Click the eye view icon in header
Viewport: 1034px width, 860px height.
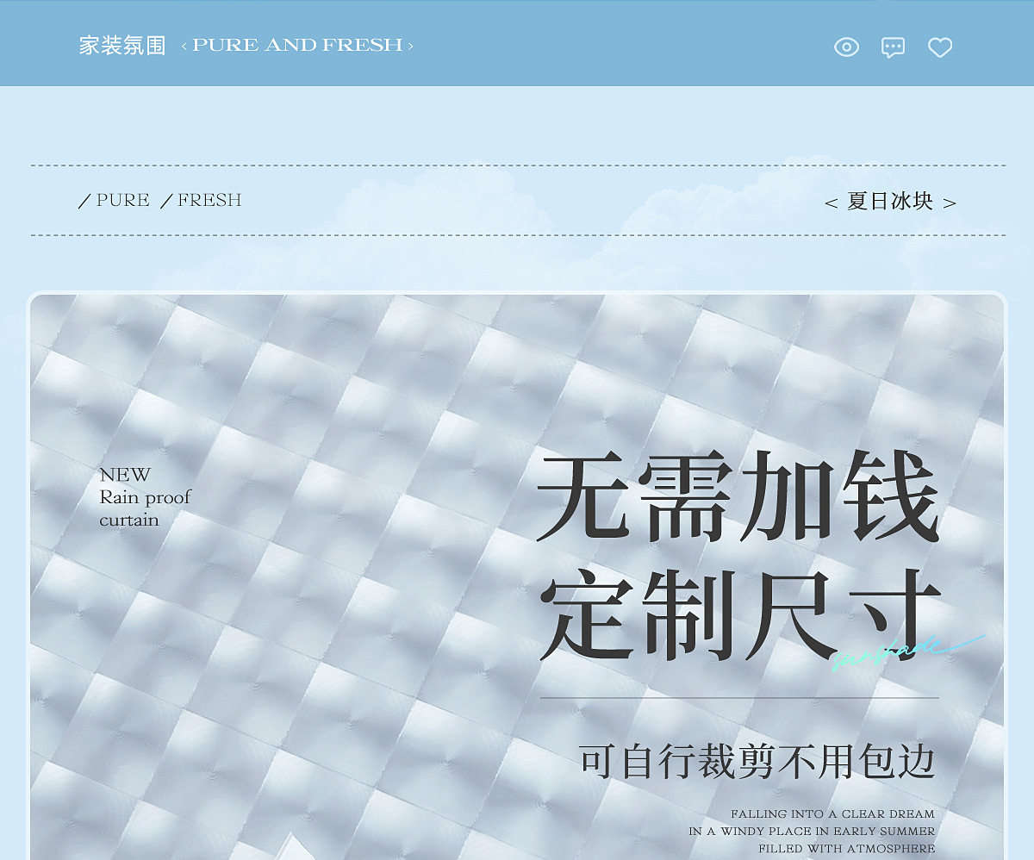tap(846, 47)
